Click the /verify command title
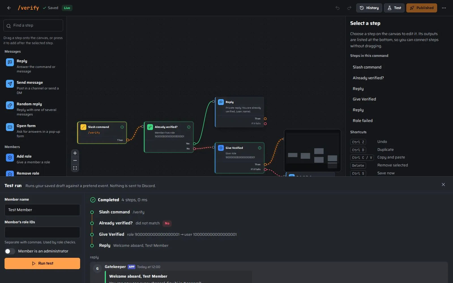The image size is (453, 283). 28,8
